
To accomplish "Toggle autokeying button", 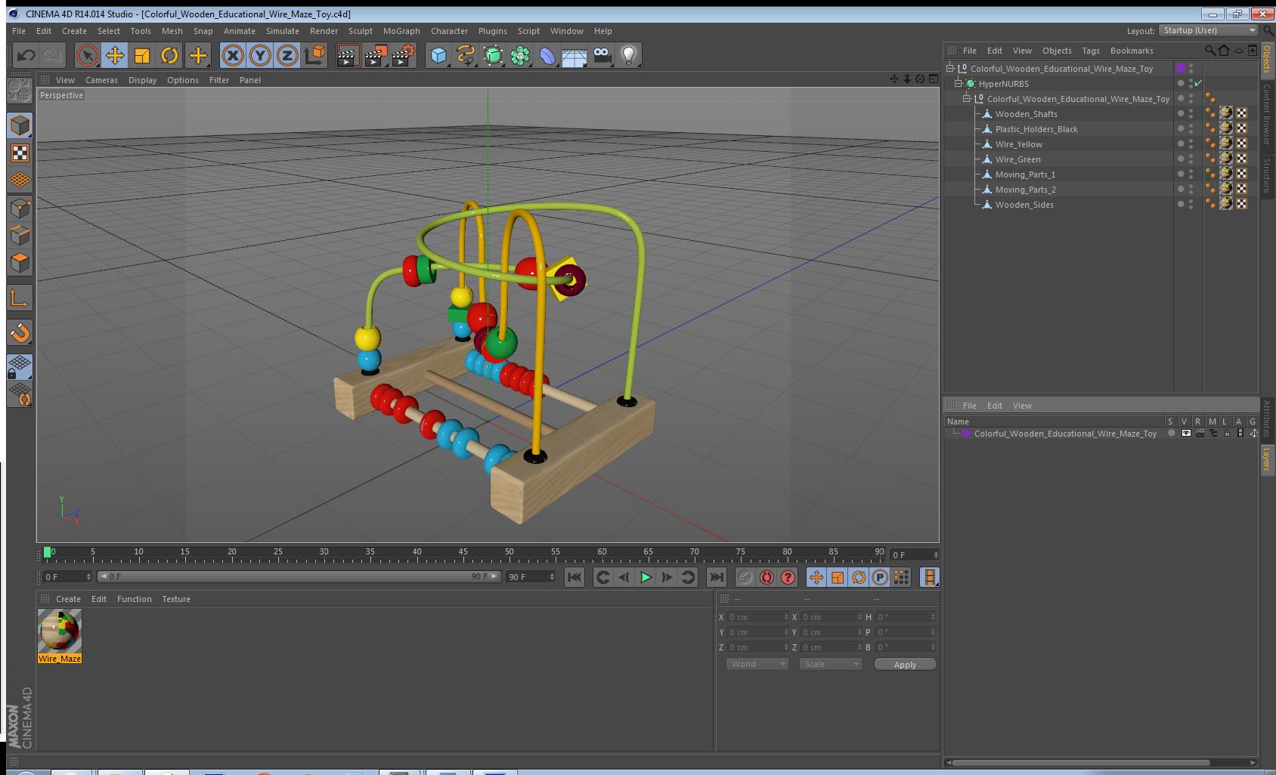I will pos(767,577).
